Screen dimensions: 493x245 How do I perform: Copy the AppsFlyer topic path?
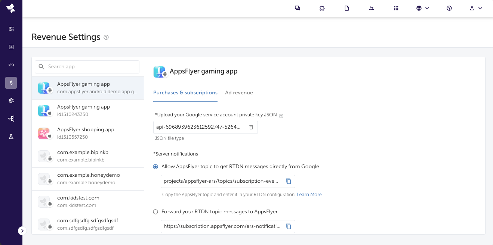pyautogui.click(x=289, y=181)
